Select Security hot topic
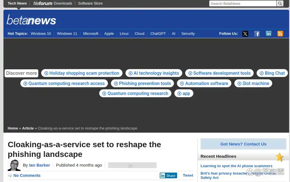 click(188, 34)
